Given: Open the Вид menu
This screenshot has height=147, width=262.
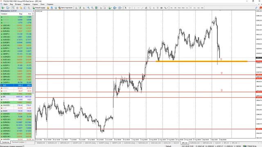Looking at the screenshot, I should pos(11,4).
